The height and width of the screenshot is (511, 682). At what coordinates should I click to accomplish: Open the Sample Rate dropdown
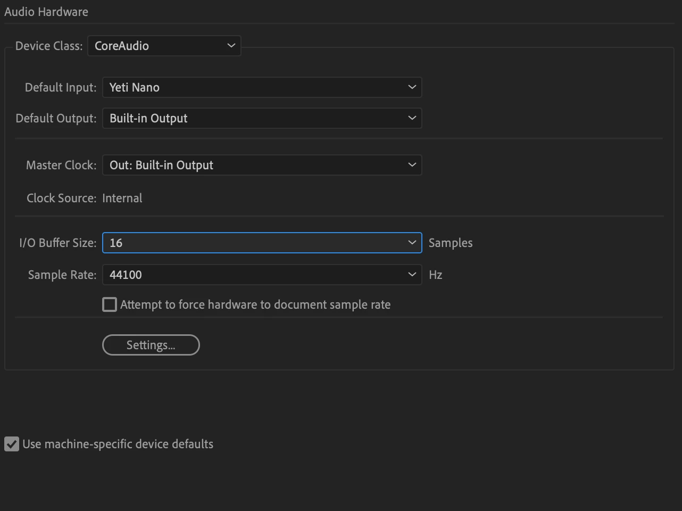point(262,275)
